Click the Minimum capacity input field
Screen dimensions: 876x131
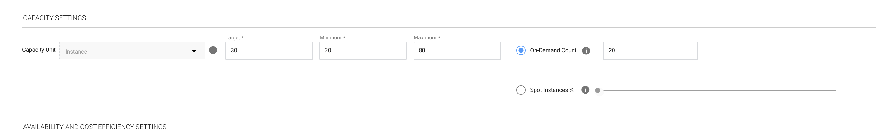tap(363, 51)
